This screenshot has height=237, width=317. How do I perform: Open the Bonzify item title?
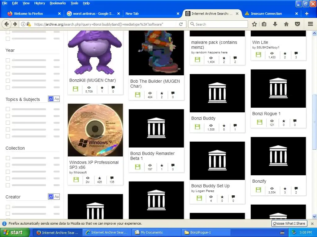pyautogui.click(x=259, y=181)
